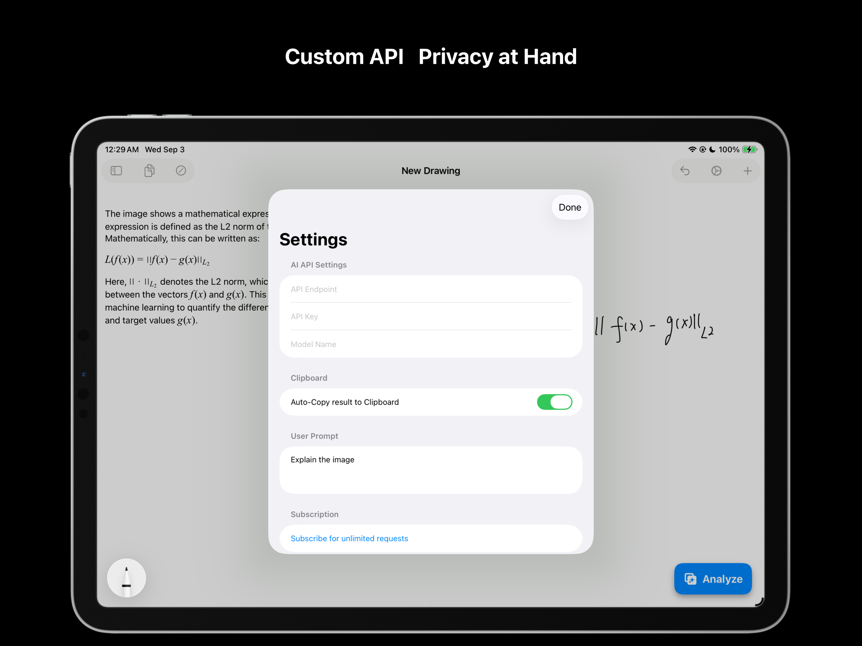
Task: Click the 'User Prompt' section label
Action: click(x=314, y=436)
